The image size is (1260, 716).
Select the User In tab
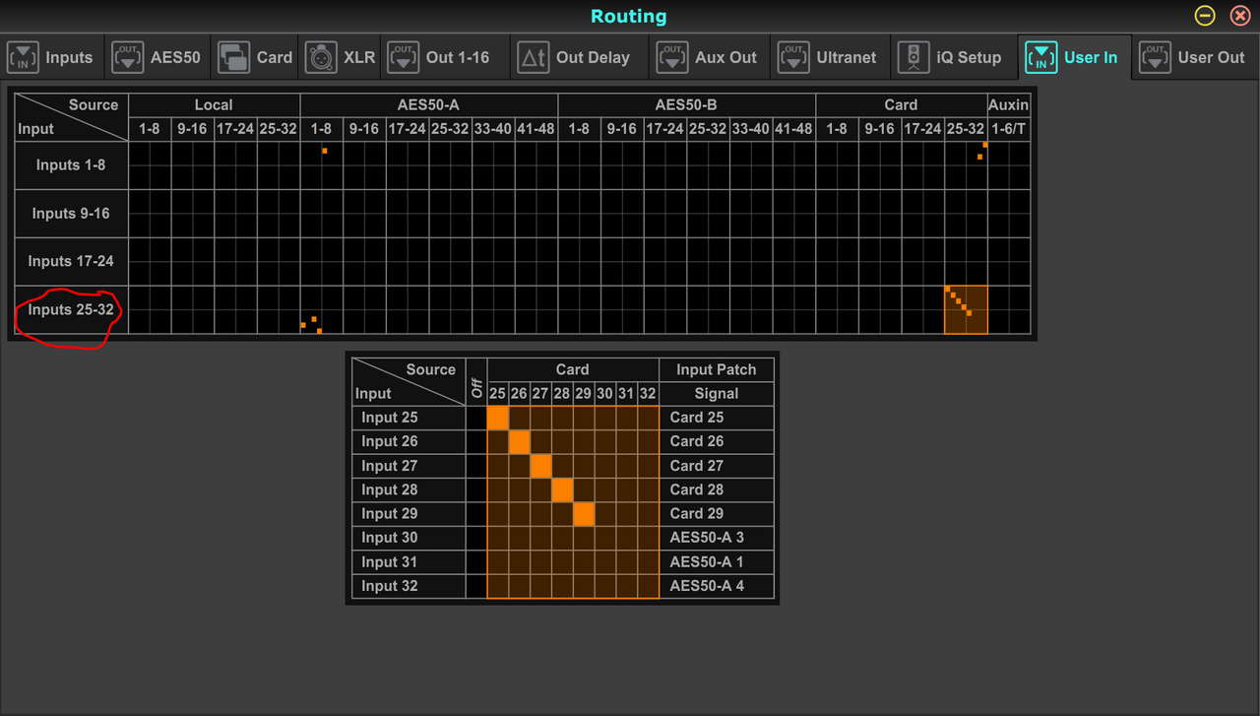(x=1074, y=57)
